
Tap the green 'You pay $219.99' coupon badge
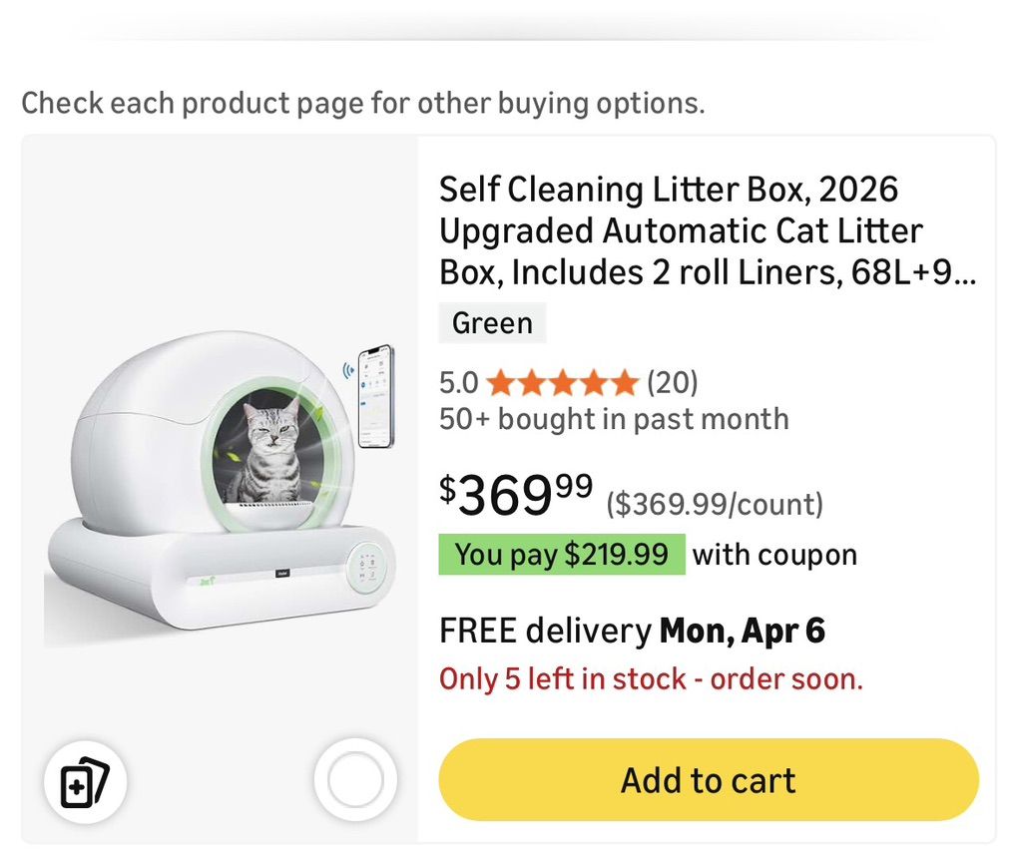tap(562, 555)
